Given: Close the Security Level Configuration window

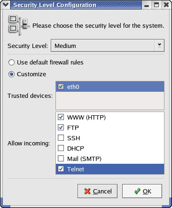Looking at the screenshot, I should pyautogui.click(x=166, y=5).
